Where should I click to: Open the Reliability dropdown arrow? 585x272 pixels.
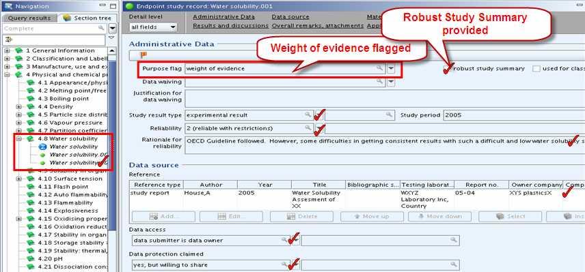[x=319, y=128]
